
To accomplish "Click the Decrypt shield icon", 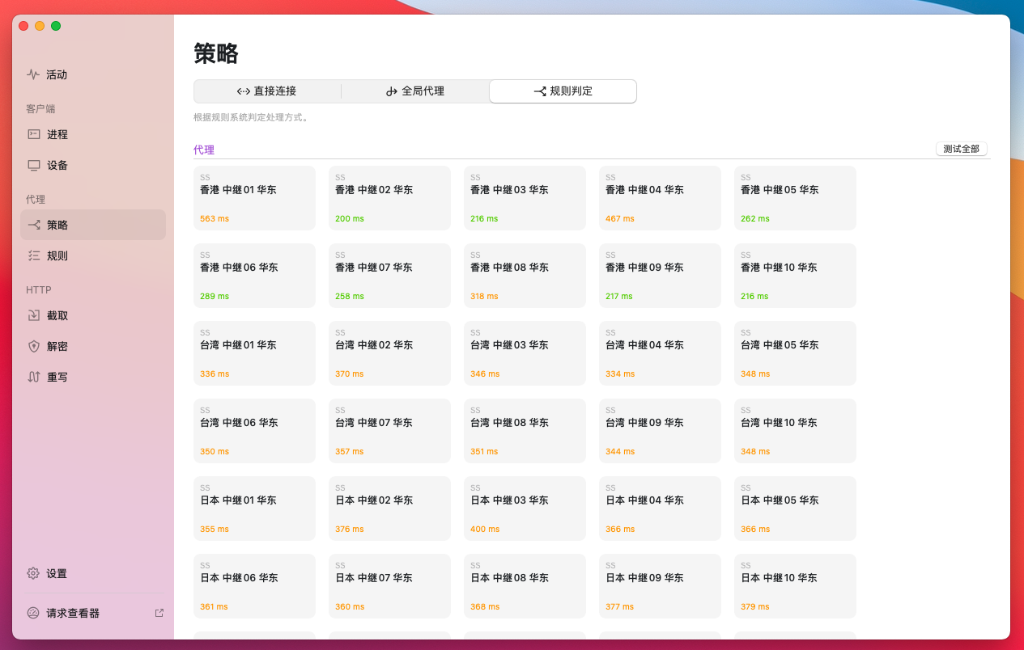I will [x=34, y=346].
